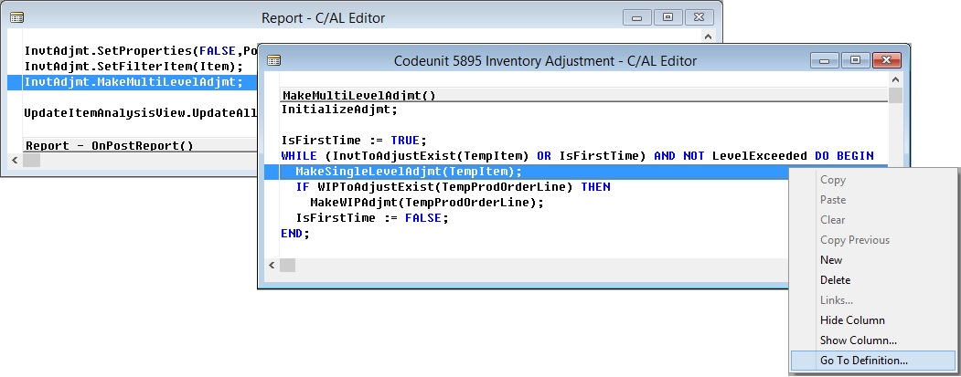
Task: Click the MakeMultiLevelAdjmt() function header
Action: [358, 95]
